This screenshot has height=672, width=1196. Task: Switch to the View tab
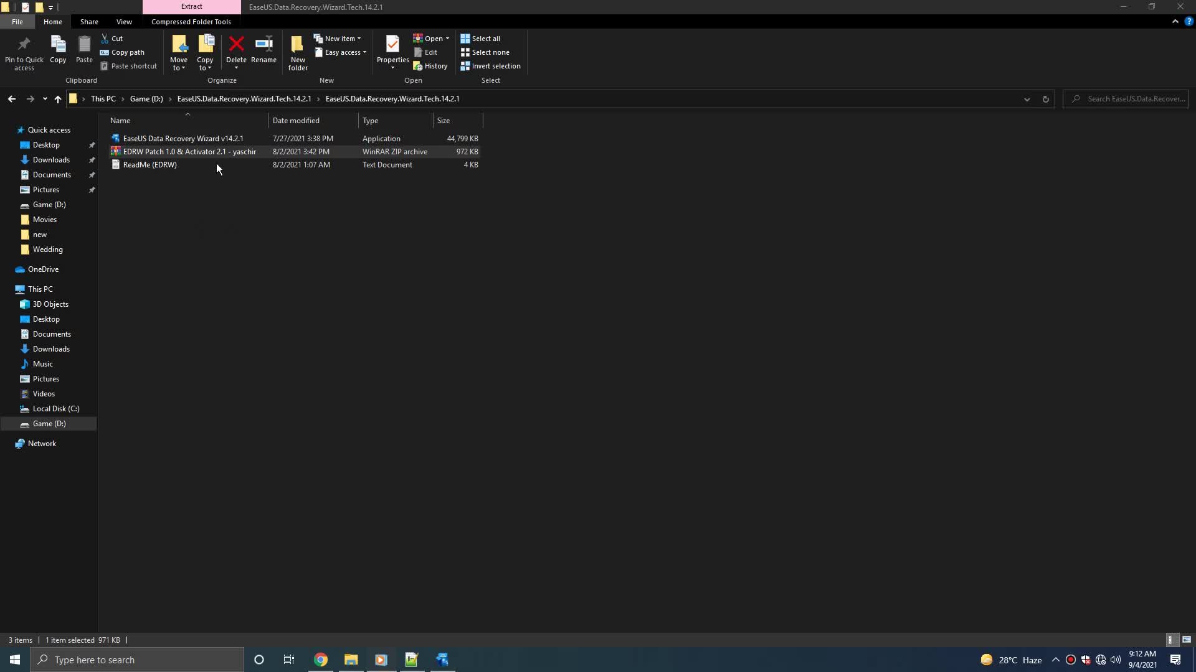pyautogui.click(x=124, y=21)
